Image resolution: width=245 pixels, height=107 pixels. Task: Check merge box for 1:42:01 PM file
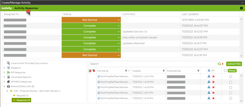(231, 77)
